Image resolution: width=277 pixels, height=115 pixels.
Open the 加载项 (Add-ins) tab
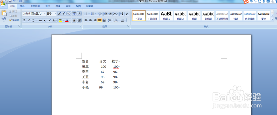tap(90, 6)
